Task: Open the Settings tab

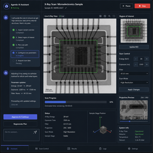Action: coord(133,149)
